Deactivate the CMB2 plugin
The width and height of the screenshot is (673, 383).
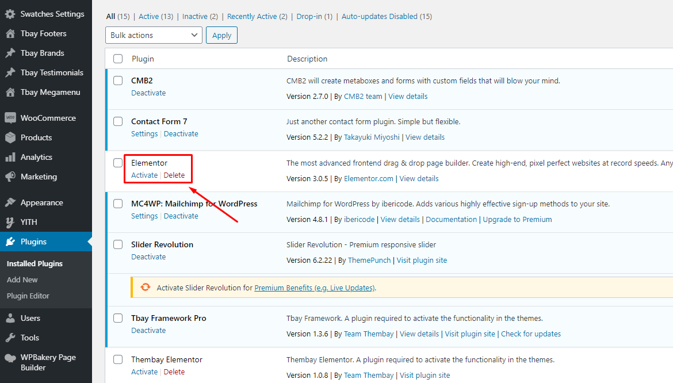[x=148, y=93]
